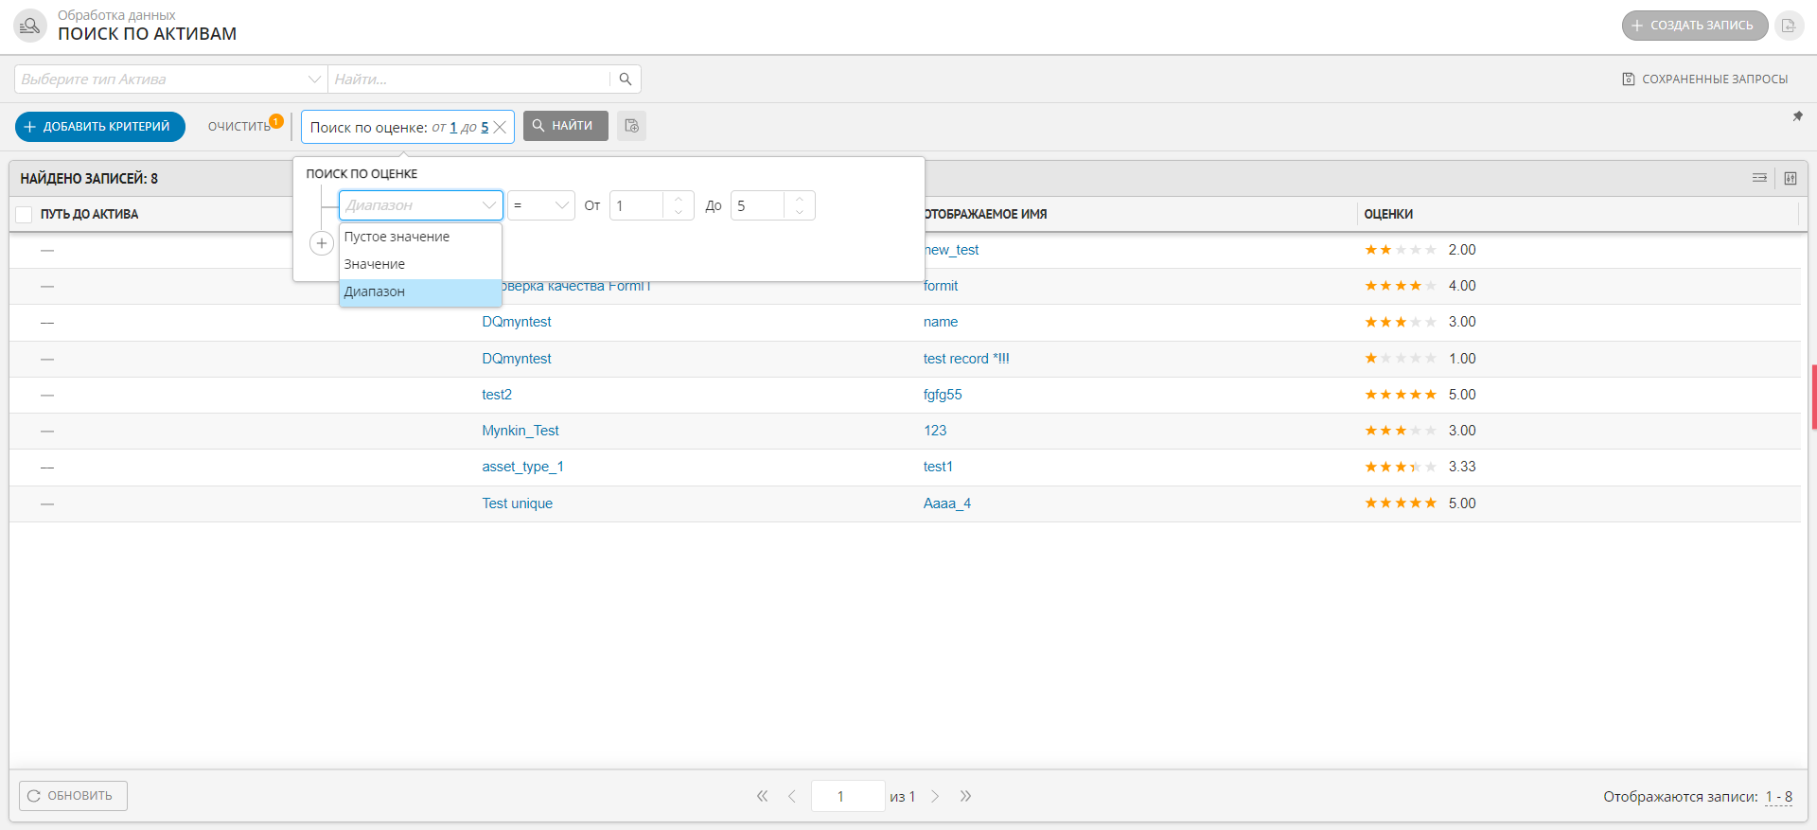Toggle the select-all checkbox in table header
The height and width of the screenshot is (830, 1817).
(25, 215)
